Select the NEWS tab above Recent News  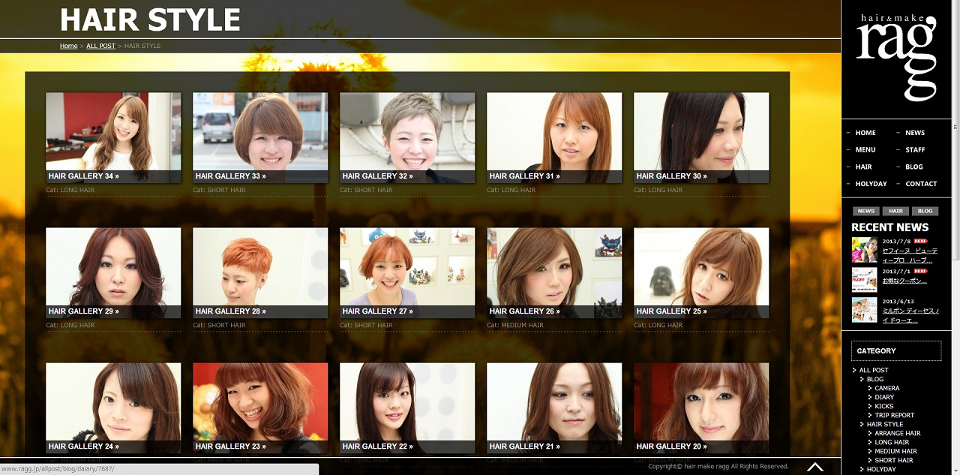(x=866, y=212)
